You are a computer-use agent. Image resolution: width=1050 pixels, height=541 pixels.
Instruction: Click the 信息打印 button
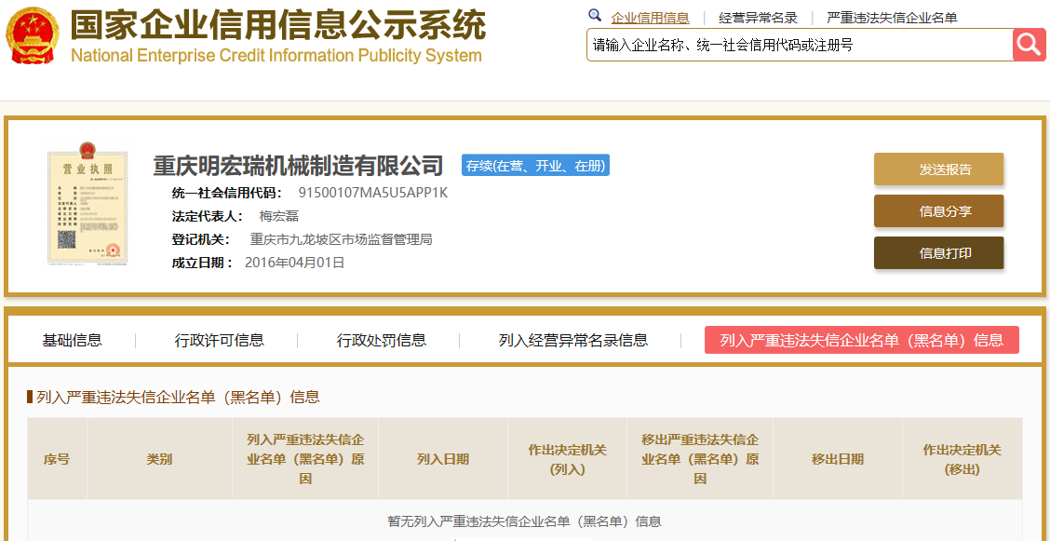click(939, 253)
